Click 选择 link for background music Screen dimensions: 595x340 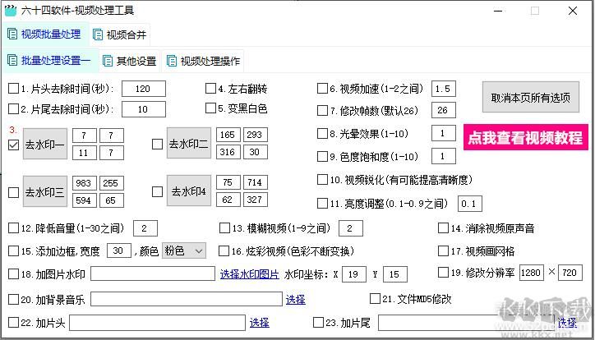coord(295,300)
